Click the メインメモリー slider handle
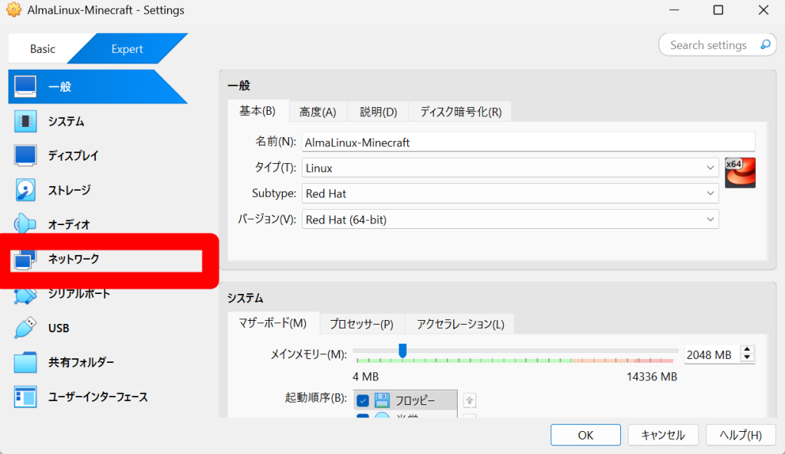This screenshot has width=785, height=454. point(402,351)
